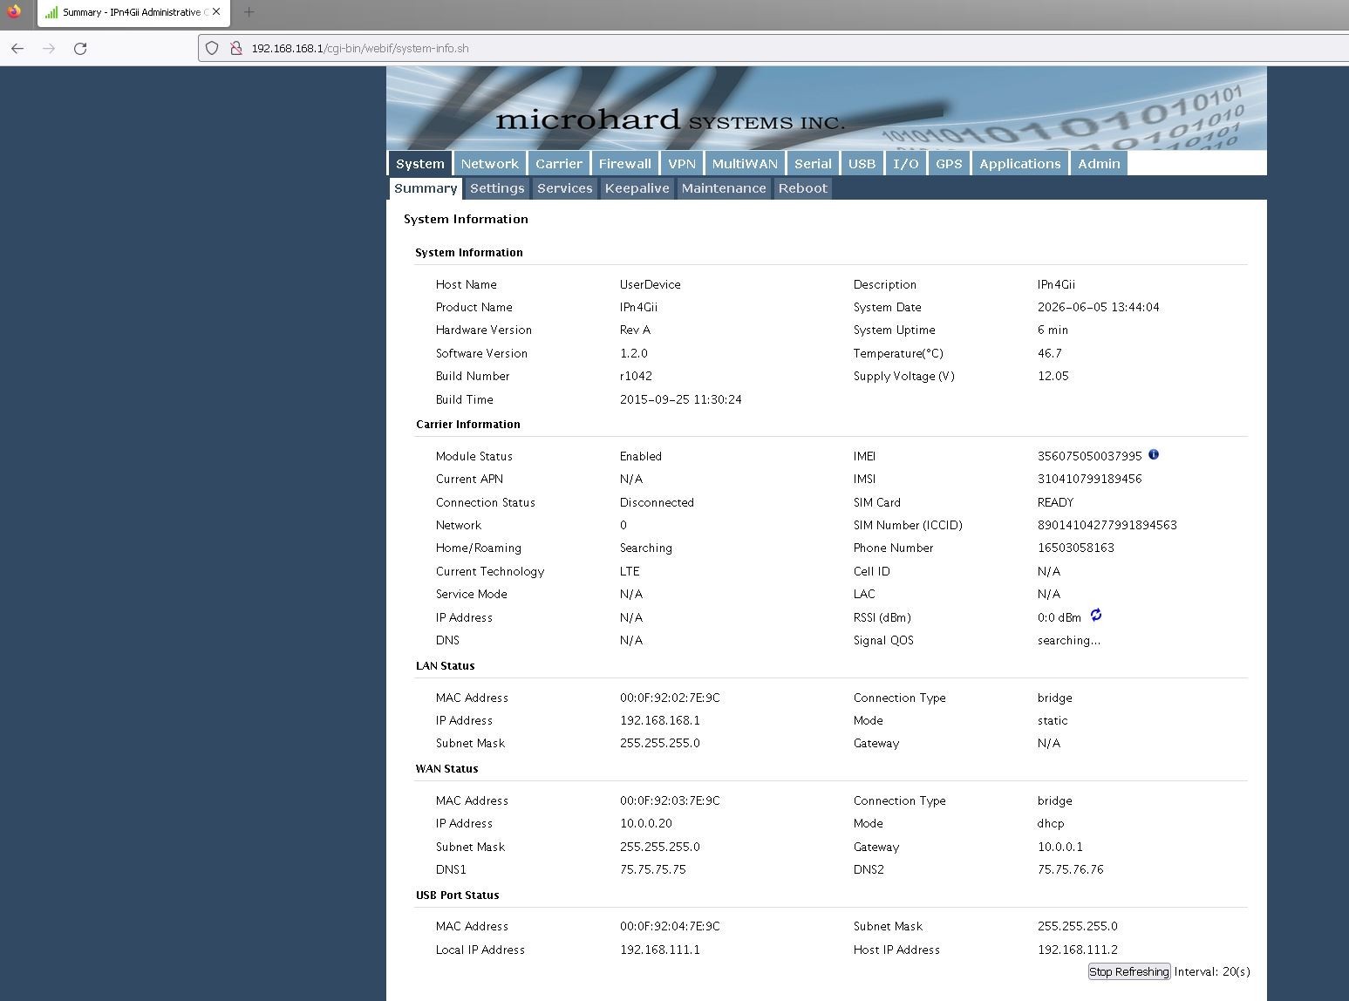This screenshot has height=1001, width=1349.
Task: Go to the Serial tab
Action: click(x=813, y=164)
